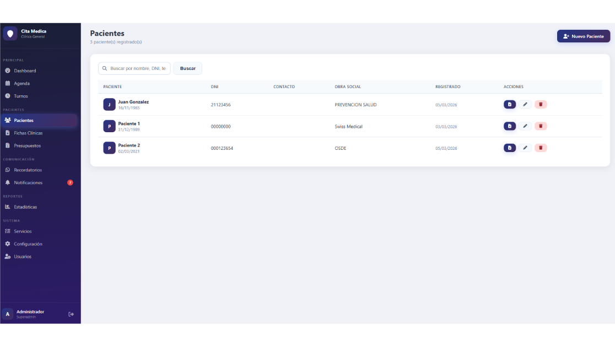View Estadísticas reports

coord(25,207)
